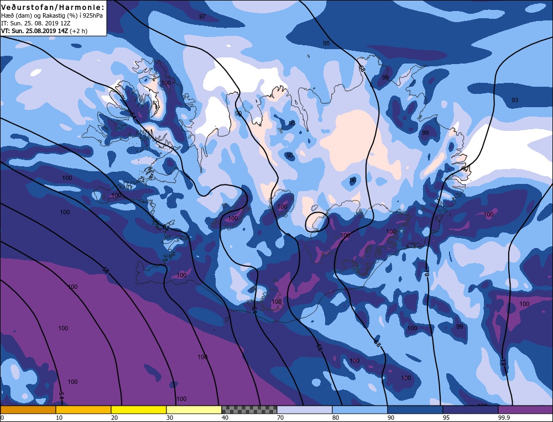The image size is (553, 422).
Task: Click the dark navy 95–99.9 legend swatch
Action: [x=471, y=409]
